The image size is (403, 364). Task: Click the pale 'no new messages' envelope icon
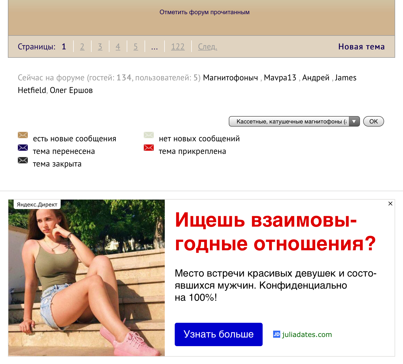click(x=149, y=135)
